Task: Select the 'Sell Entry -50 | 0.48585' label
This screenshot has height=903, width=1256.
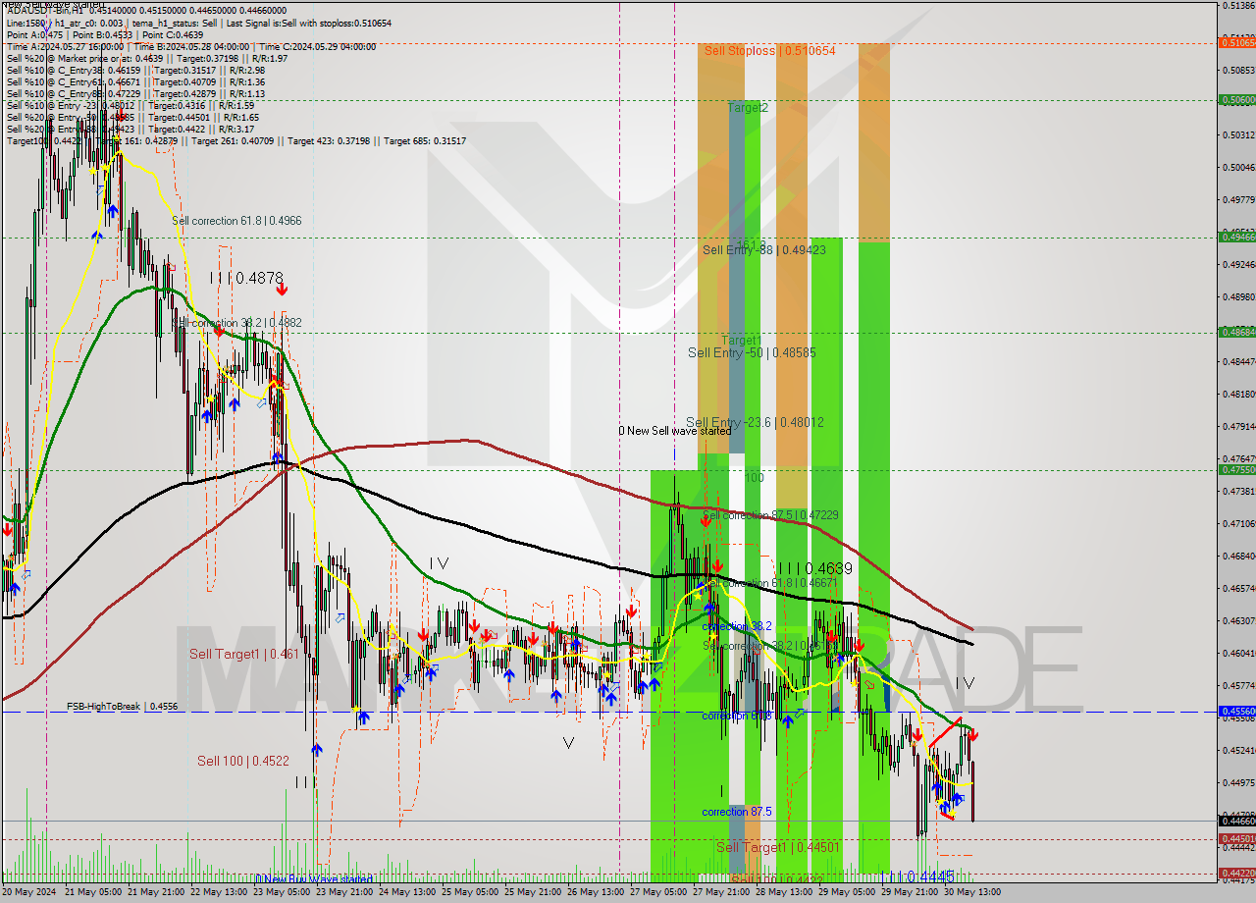Action: pyautogui.click(x=752, y=352)
